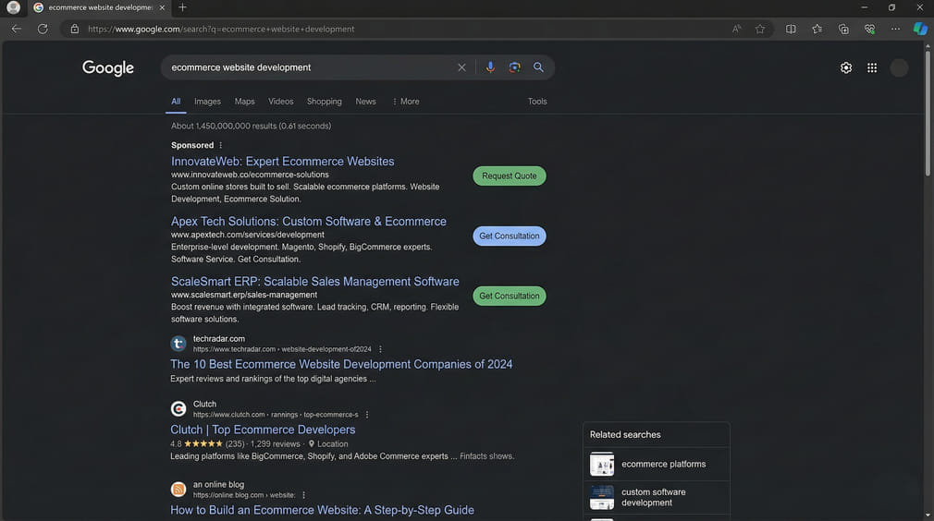Select the All search tab
The height and width of the screenshot is (521, 934).
coord(176,101)
